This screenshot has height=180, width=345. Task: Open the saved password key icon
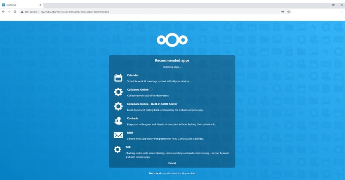coord(283,12)
